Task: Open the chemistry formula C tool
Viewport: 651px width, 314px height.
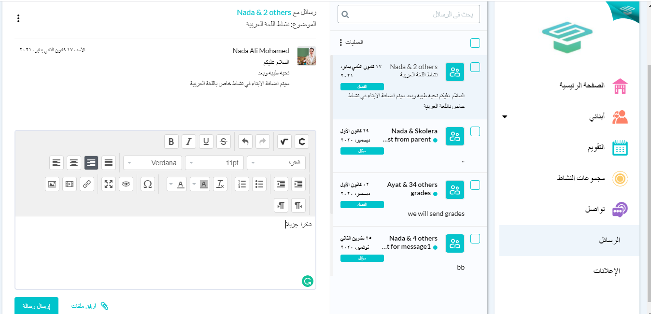Action: [302, 142]
